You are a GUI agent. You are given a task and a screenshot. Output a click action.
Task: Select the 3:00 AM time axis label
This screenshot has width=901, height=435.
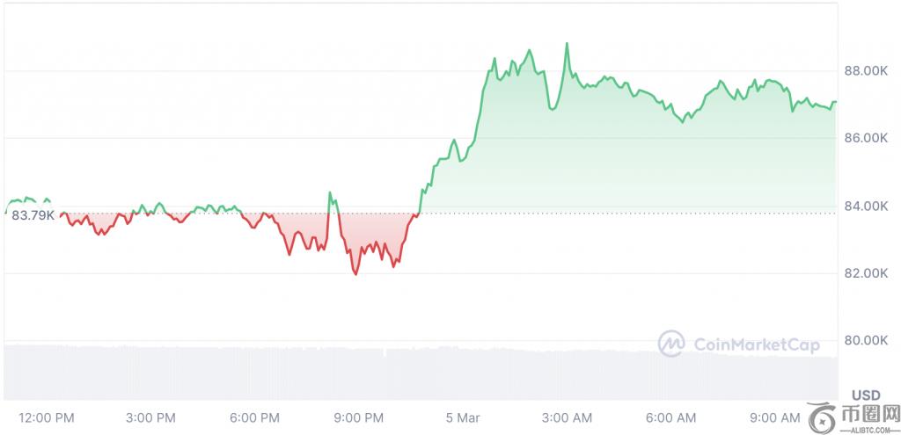tap(566, 416)
